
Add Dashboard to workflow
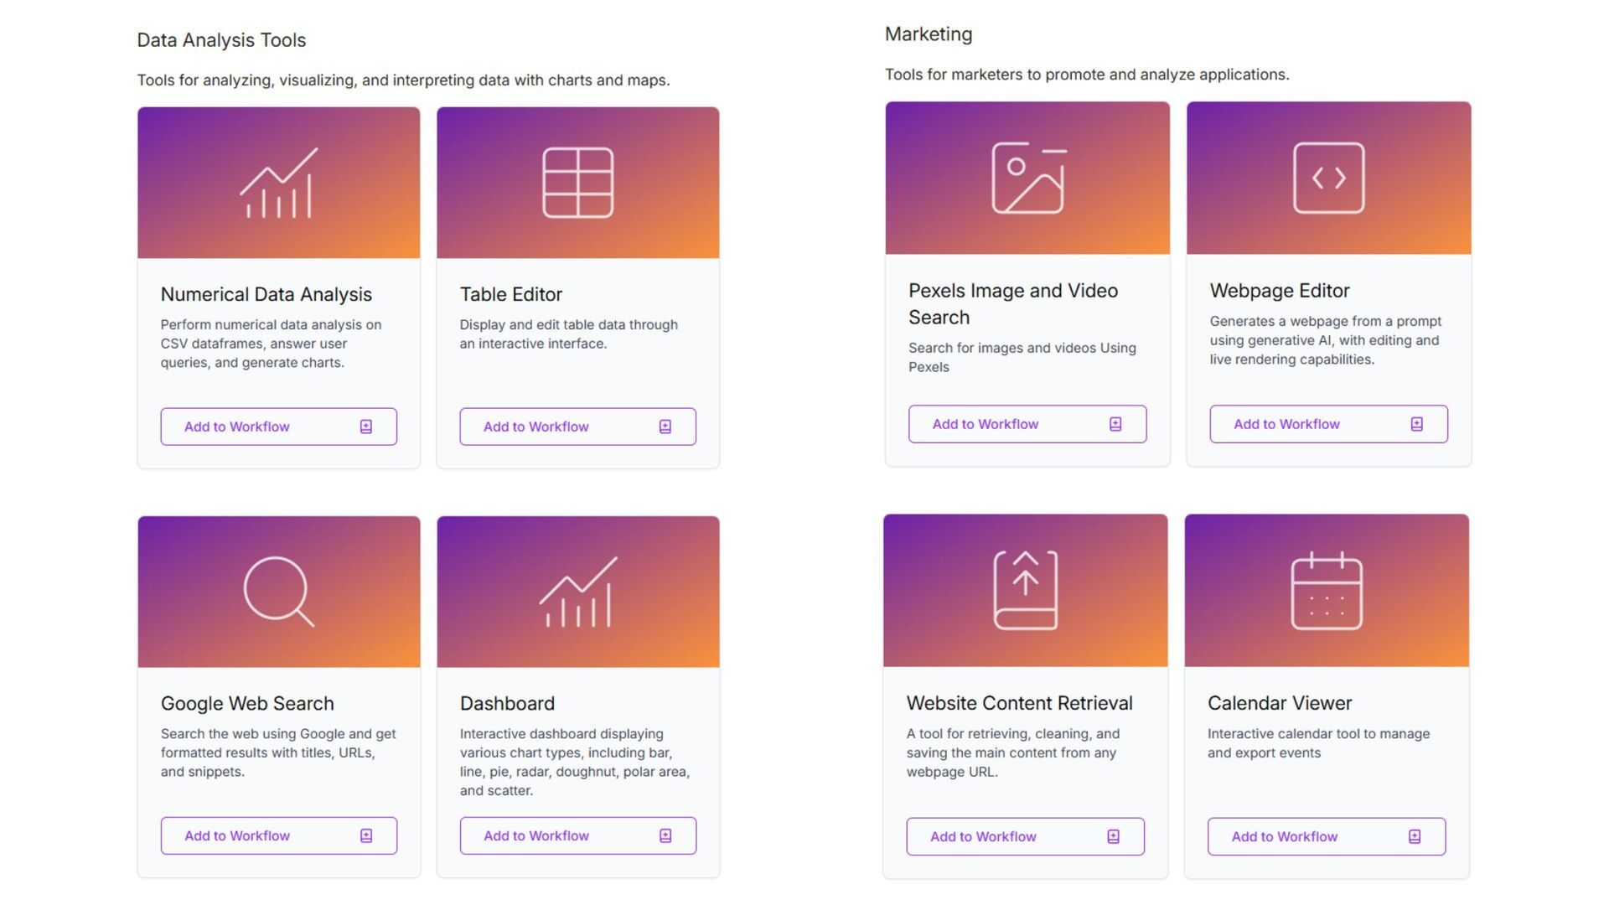(577, 835)
